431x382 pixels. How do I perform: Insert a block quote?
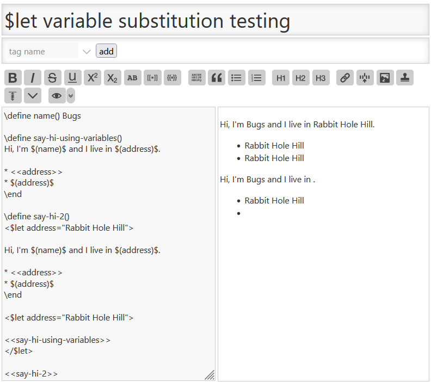(217, 78)
